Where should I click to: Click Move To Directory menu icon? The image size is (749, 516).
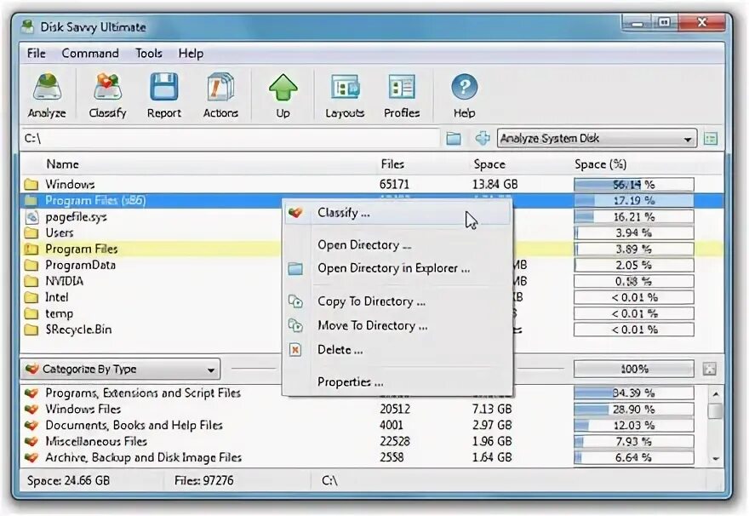pyautogui.click(x=295, y=325)
